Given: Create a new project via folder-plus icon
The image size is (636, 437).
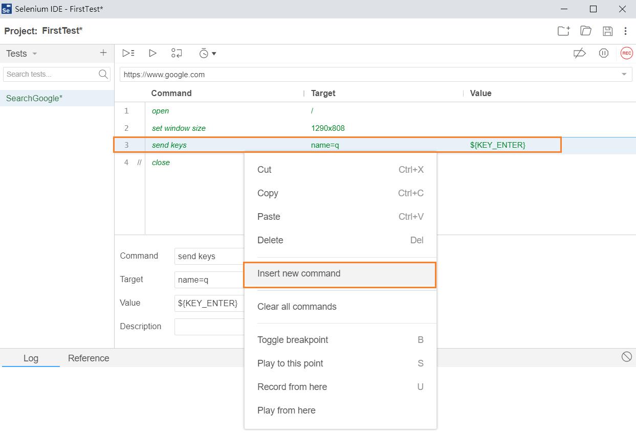Looking at the screenshot, I should tap(563, 31).
